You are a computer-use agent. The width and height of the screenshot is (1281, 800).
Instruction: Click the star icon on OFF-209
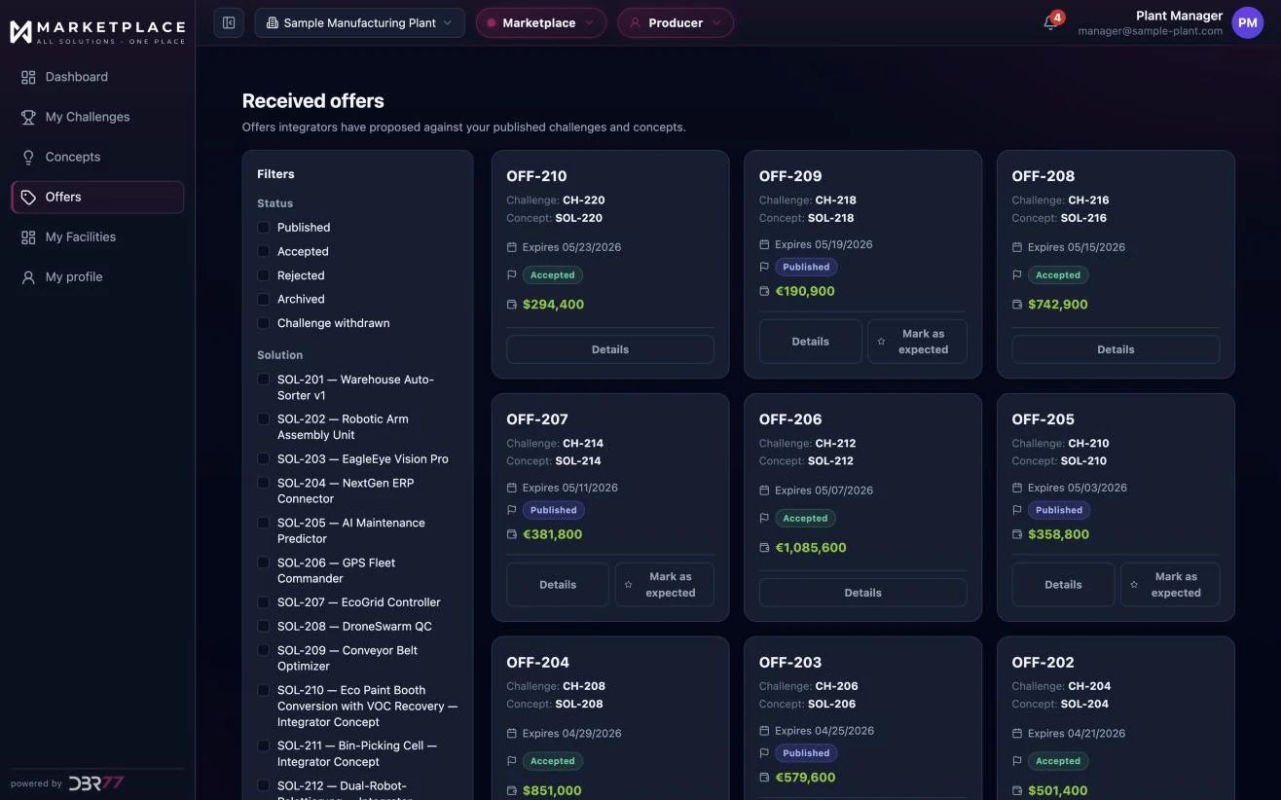[x=881, y=342]
